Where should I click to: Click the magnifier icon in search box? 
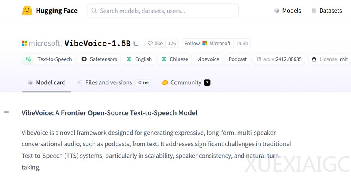[x=94, y=11]
